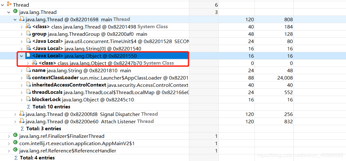Screen dimensions: 346x161
Task: Expand the Reference$ReferenceHandler class row
Action: pos(9,151)
